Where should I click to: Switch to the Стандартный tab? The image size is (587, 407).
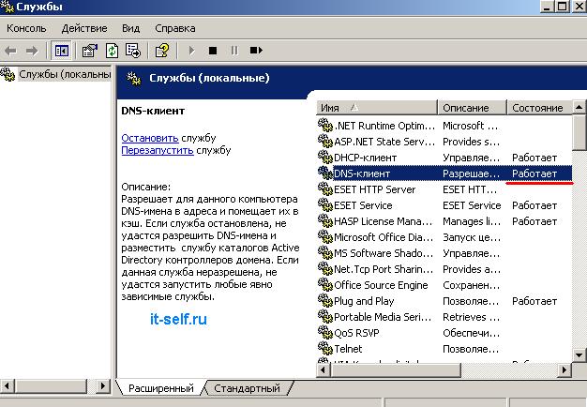point(247,388)
